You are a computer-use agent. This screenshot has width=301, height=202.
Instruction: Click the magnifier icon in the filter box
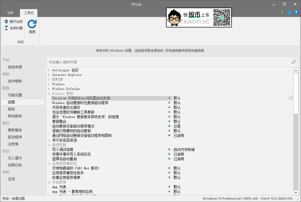[293, 62]
